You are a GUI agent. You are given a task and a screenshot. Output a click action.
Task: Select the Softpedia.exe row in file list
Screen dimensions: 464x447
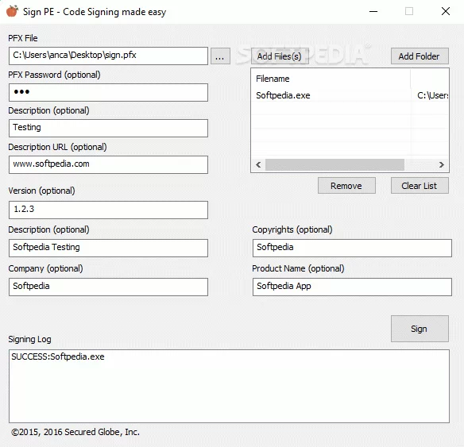click(x=350, y=95)
